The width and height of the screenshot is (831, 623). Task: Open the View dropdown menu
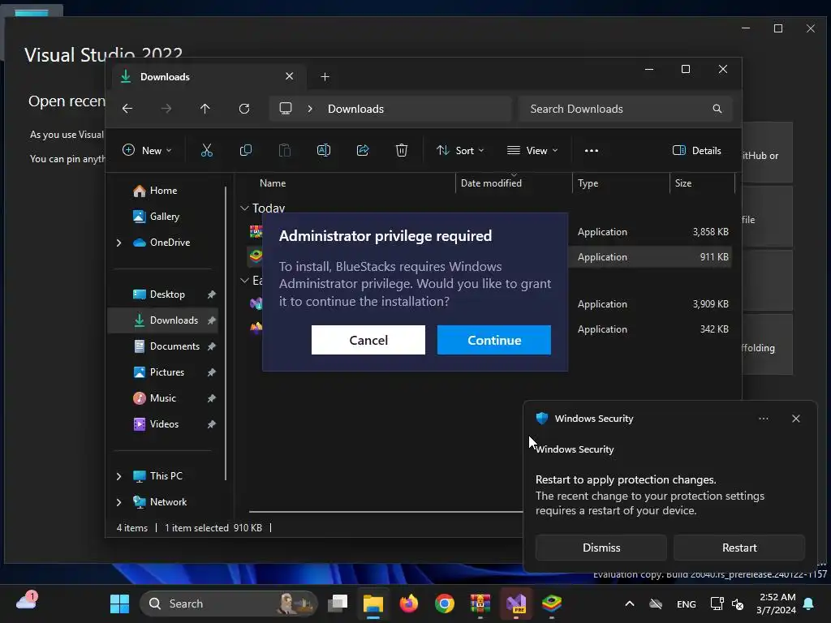[532, 150]
